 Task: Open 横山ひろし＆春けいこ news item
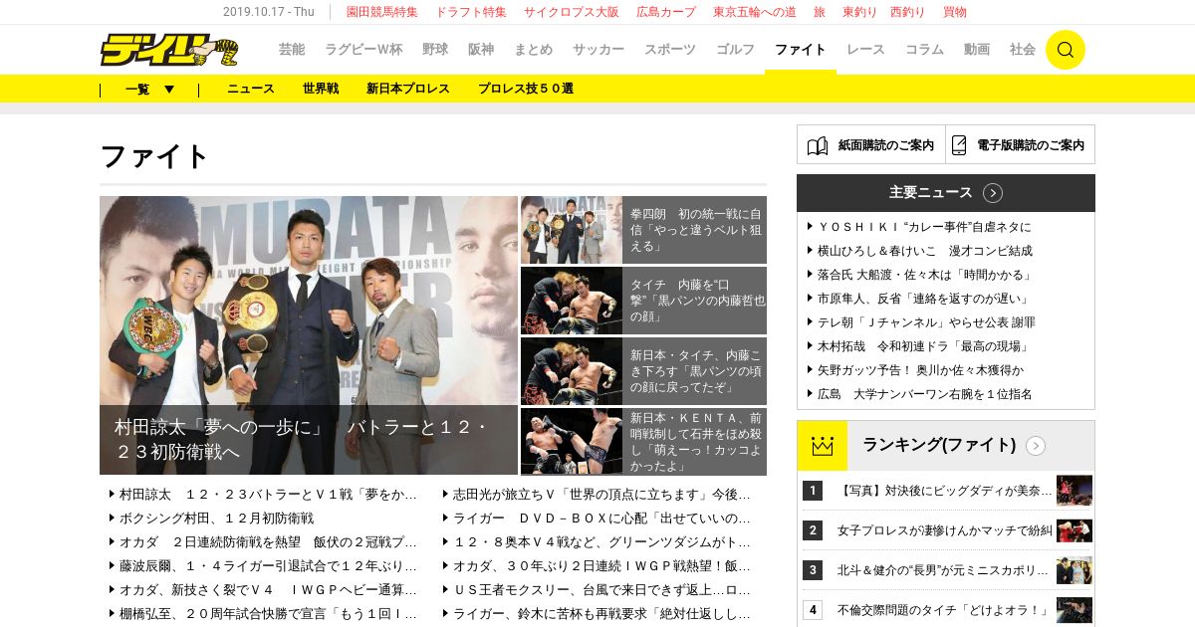[x=925, y=251]
